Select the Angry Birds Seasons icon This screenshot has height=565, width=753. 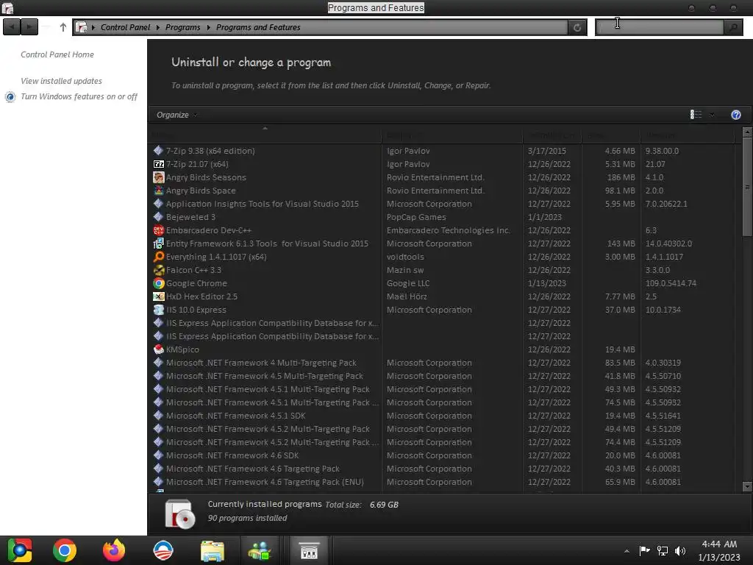click(159, 177)
